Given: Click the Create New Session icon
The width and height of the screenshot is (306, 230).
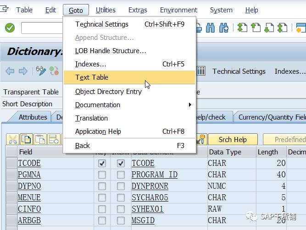Looking at the screenshot, I should click(301, 27).
